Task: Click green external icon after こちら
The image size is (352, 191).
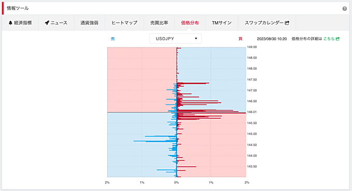Action: [x=338, y=39]
